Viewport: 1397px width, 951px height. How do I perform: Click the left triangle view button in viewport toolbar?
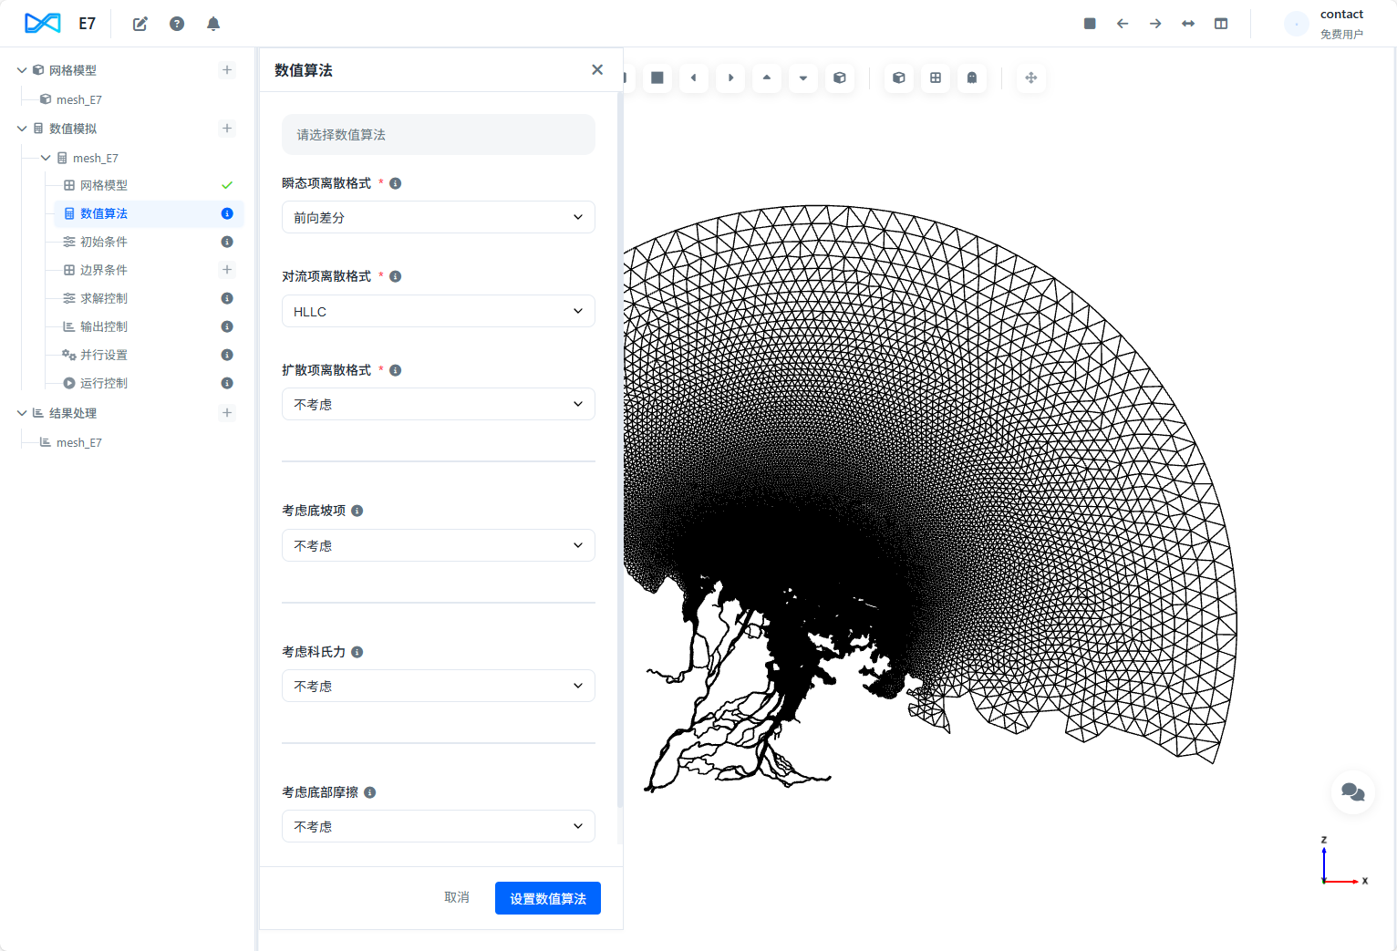(x=694, y=78)
